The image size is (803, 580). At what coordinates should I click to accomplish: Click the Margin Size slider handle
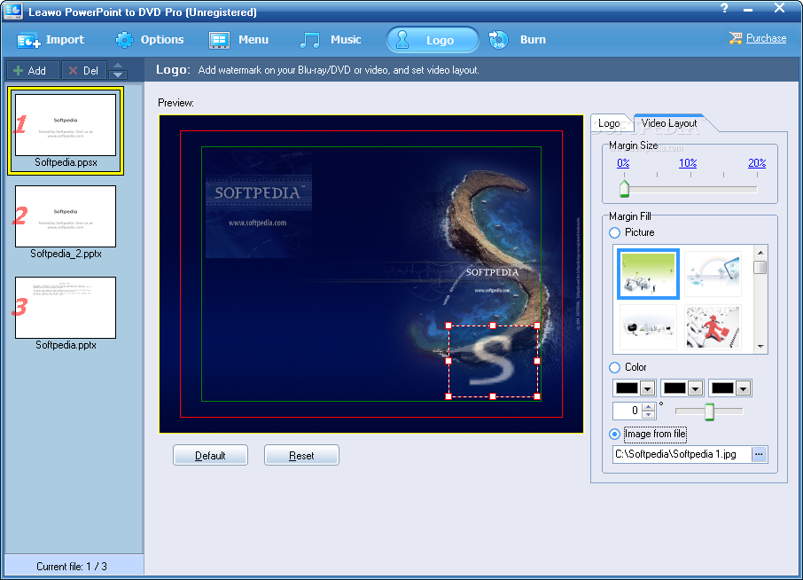(624, 189)
